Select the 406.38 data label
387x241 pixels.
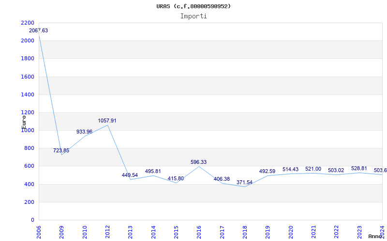222,179
